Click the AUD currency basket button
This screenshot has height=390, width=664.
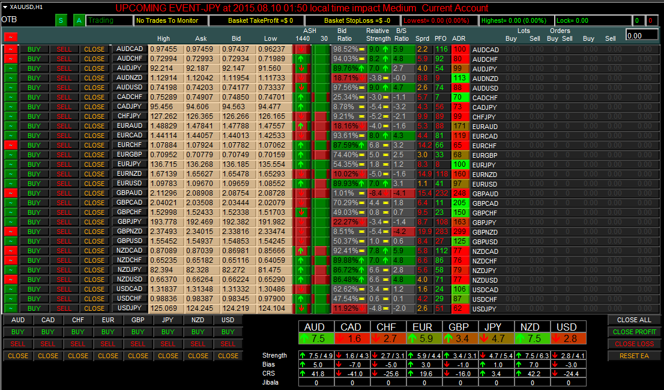click(x=18, y=320)
